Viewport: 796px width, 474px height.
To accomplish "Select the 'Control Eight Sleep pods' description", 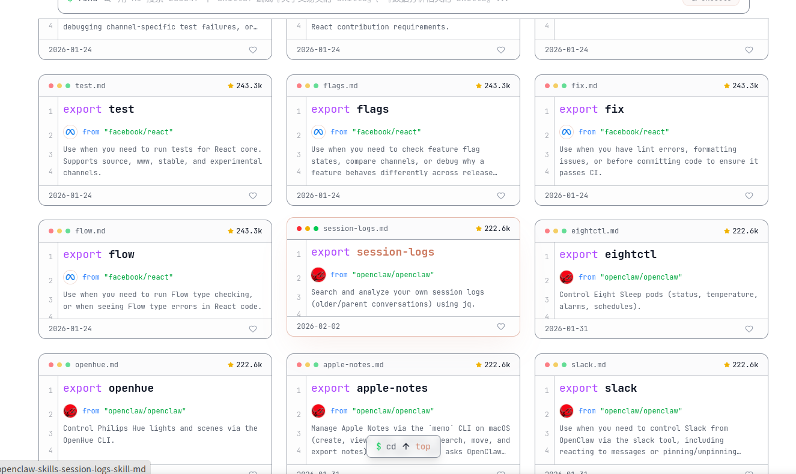I will coord(659,301).
